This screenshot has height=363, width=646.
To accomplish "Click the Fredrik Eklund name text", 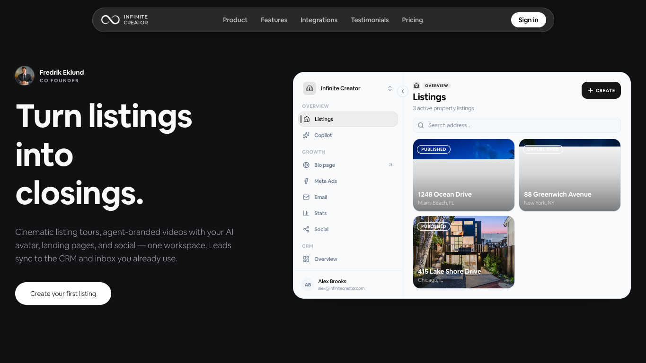I will tap(62, 72).
